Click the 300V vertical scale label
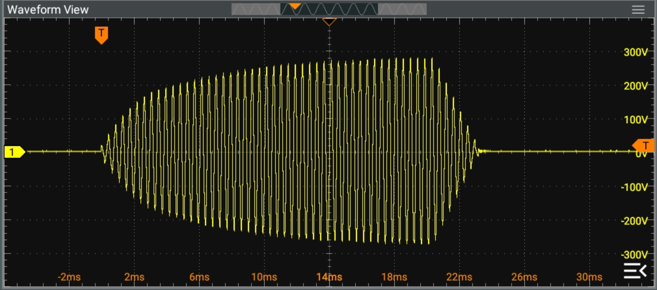This screenshot has width=657, height=290. 635,52
